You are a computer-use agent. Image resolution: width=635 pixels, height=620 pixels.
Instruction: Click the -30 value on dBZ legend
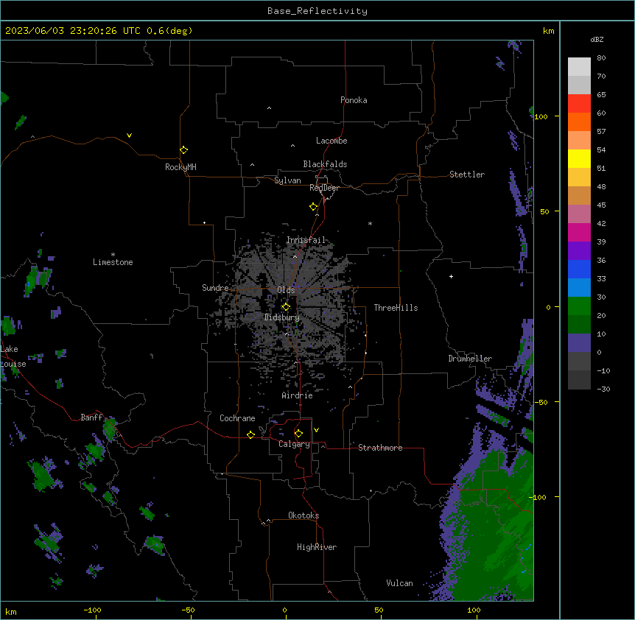point(603,389)
